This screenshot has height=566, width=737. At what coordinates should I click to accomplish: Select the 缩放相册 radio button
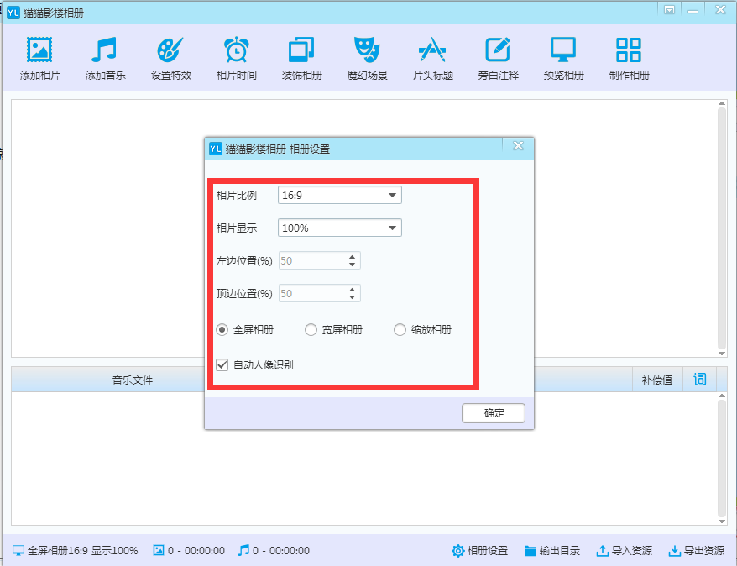[400, 329]
